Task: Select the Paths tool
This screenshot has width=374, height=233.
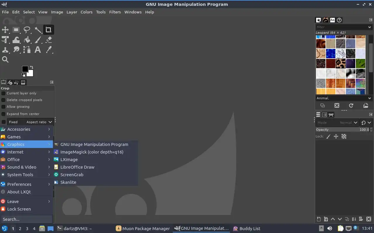Action: tap(27, 50)
